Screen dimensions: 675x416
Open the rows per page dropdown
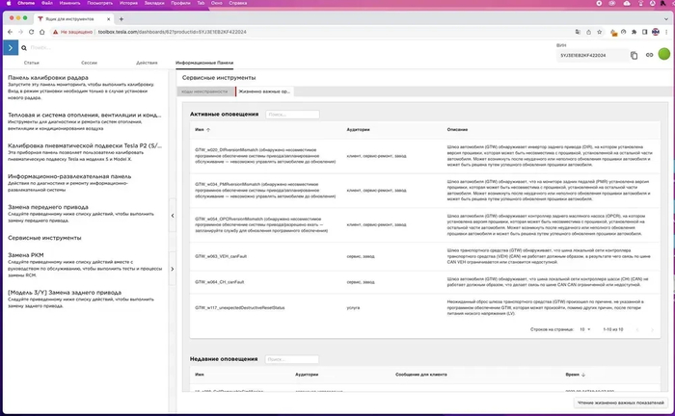584,329
